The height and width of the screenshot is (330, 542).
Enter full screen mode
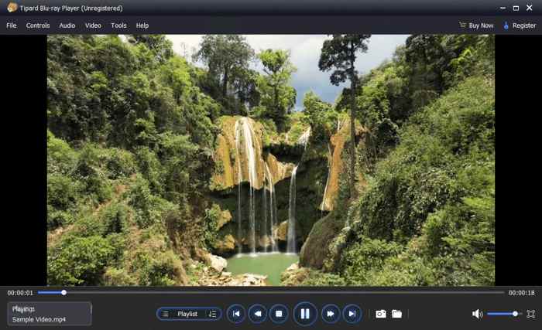coord(530,314)
